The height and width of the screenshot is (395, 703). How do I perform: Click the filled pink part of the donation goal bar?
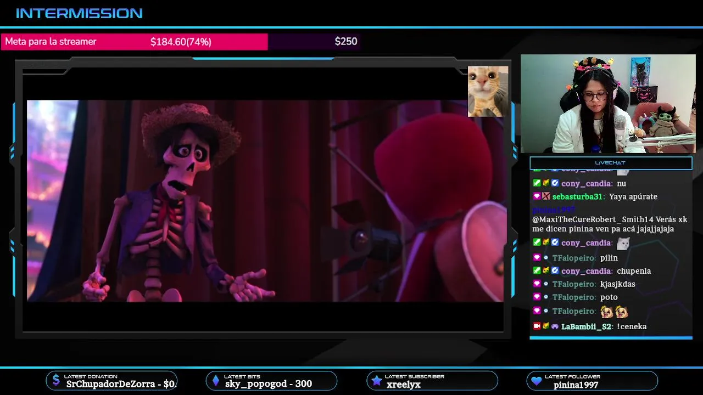pos(135,42)
